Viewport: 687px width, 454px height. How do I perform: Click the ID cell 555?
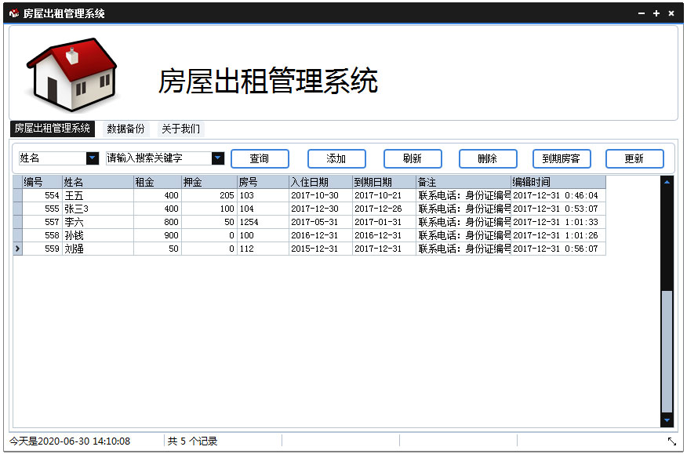tap(42, 209)
